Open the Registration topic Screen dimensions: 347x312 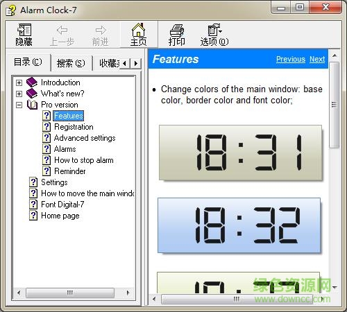click(74, 127)
